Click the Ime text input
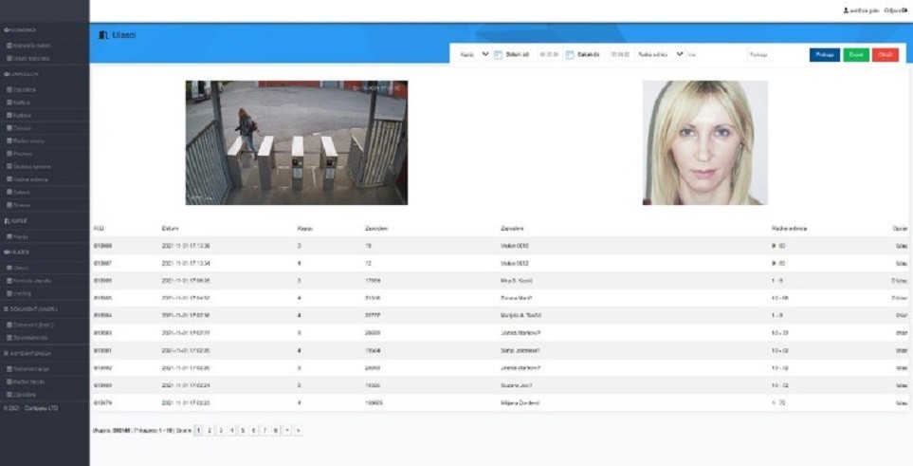Image resolution: width=913 pixels, height=466 pixels. point(716,55)
